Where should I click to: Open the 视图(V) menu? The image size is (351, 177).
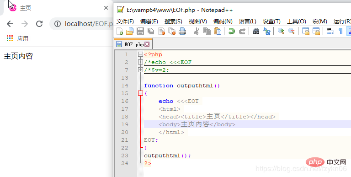[197, 21]
